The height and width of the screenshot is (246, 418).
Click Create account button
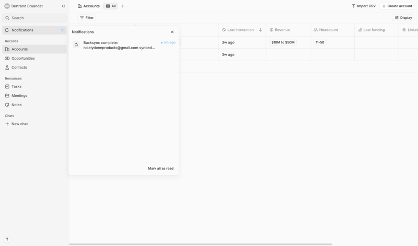tap(397, 6)
